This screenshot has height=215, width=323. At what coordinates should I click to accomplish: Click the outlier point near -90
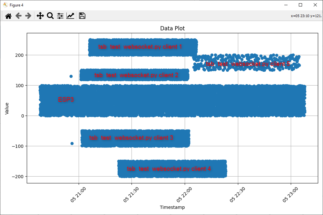pos(72,143)
